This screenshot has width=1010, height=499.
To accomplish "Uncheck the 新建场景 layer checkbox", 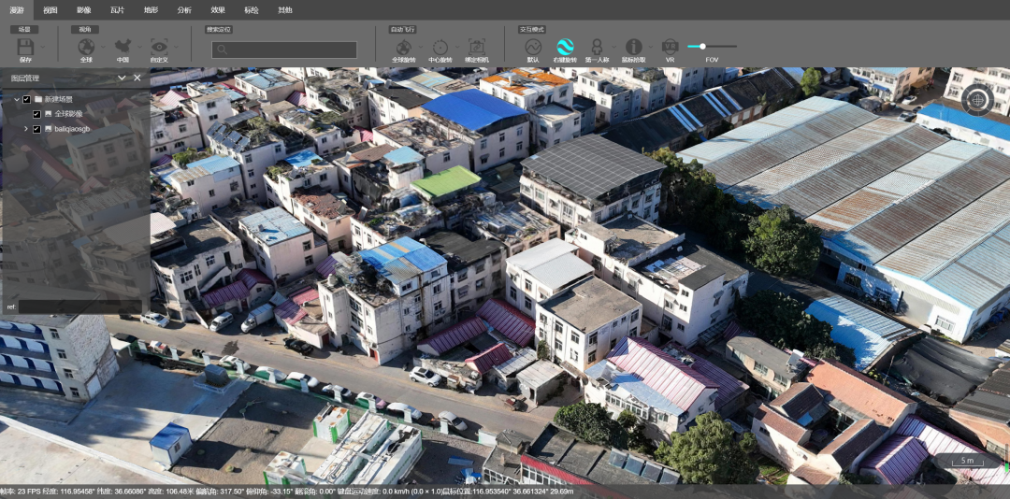I will (x=26, y=99).
